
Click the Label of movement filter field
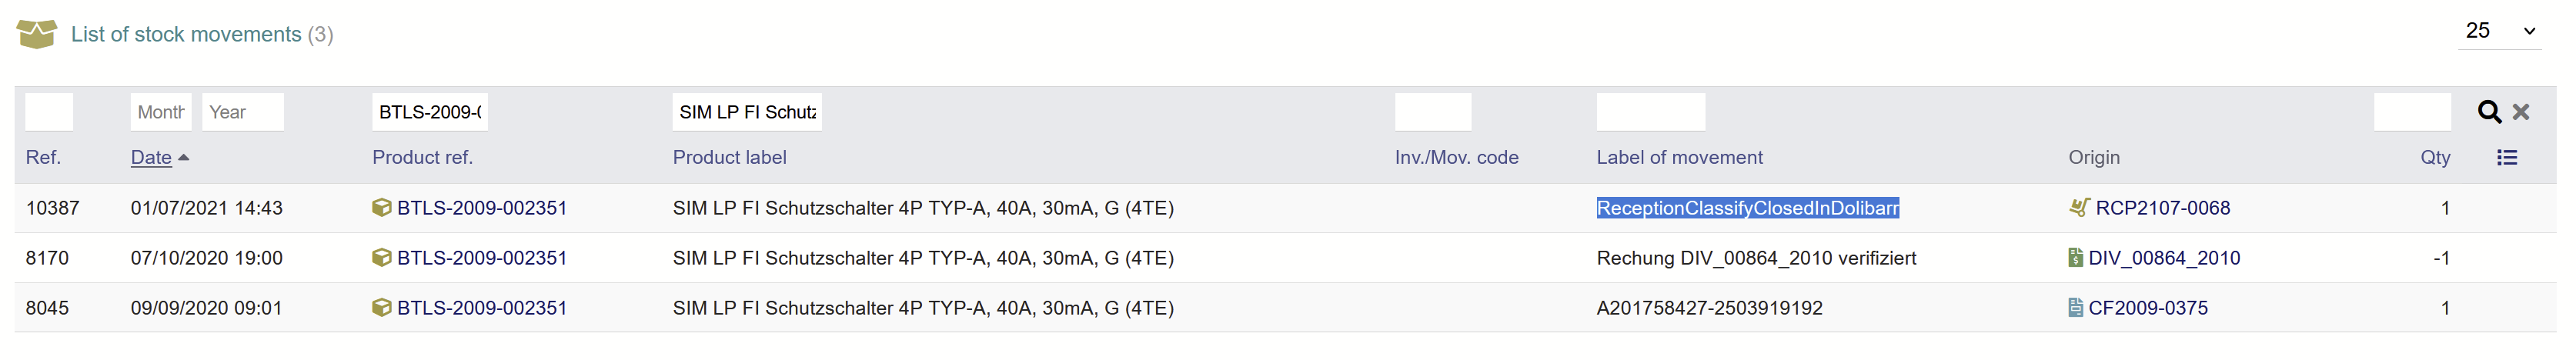click(x=1651, y=112)
